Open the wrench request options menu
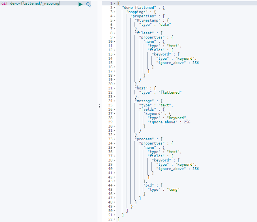Screen dimensions: 257x222 (x=89, y=5)
